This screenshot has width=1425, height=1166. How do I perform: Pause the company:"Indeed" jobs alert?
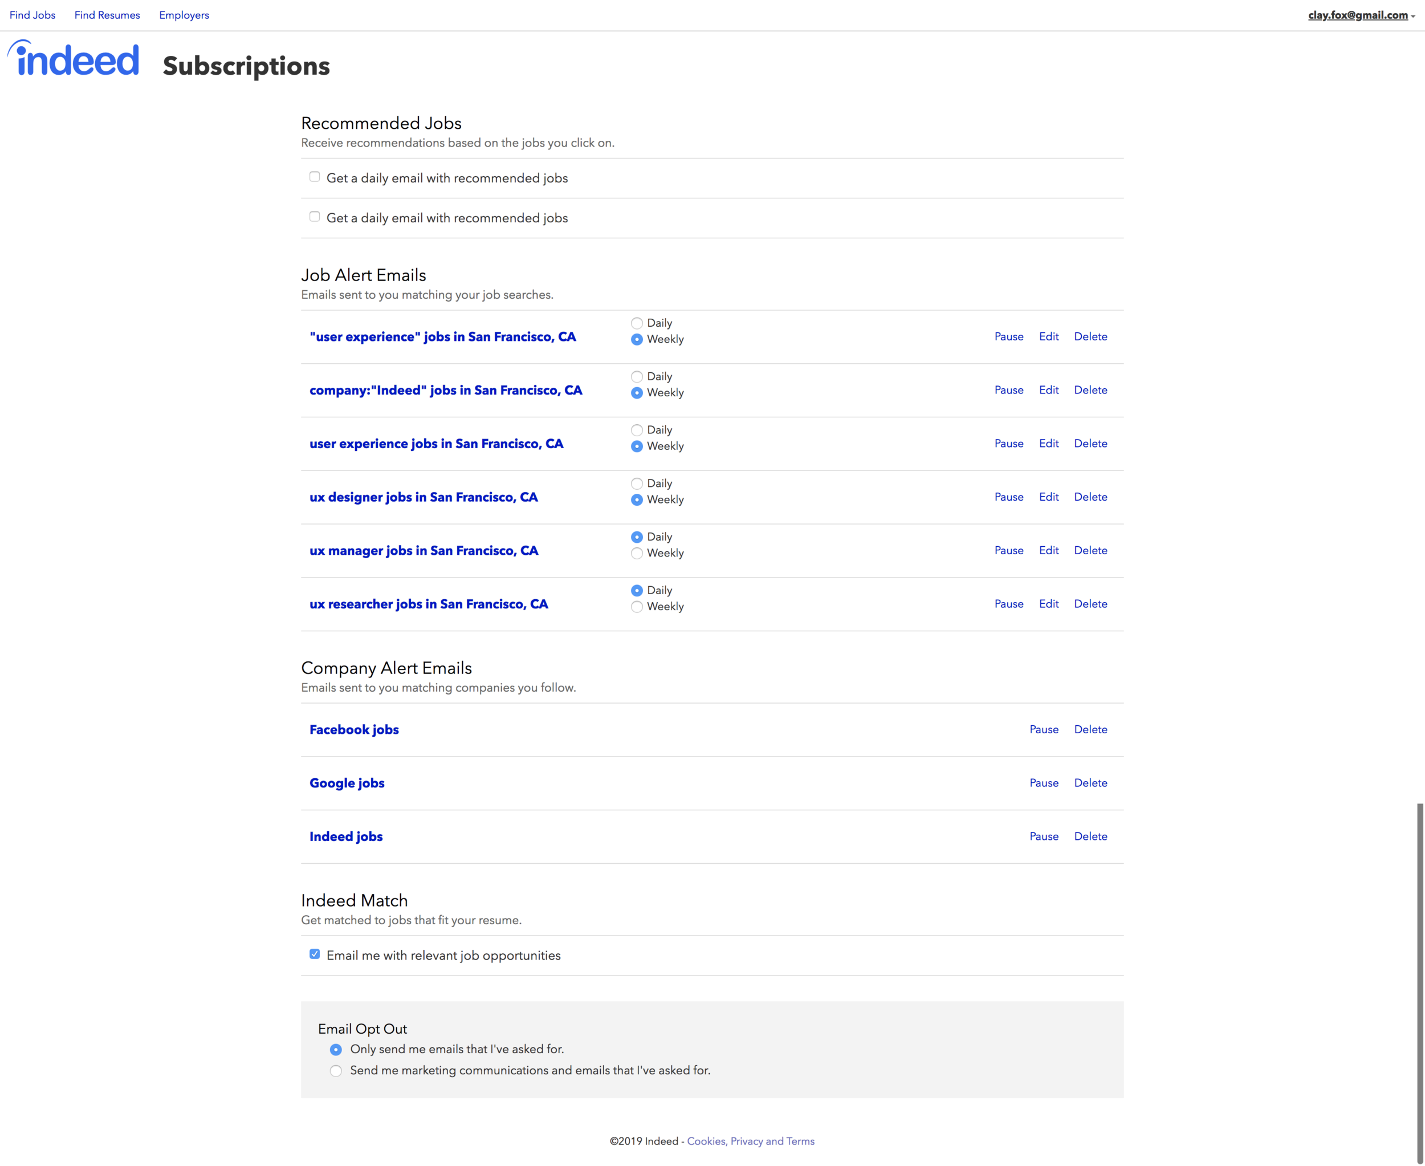(1009, 390)
